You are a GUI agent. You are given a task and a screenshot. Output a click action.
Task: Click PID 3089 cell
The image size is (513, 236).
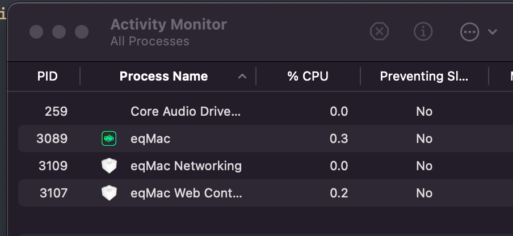coord(53,138)
